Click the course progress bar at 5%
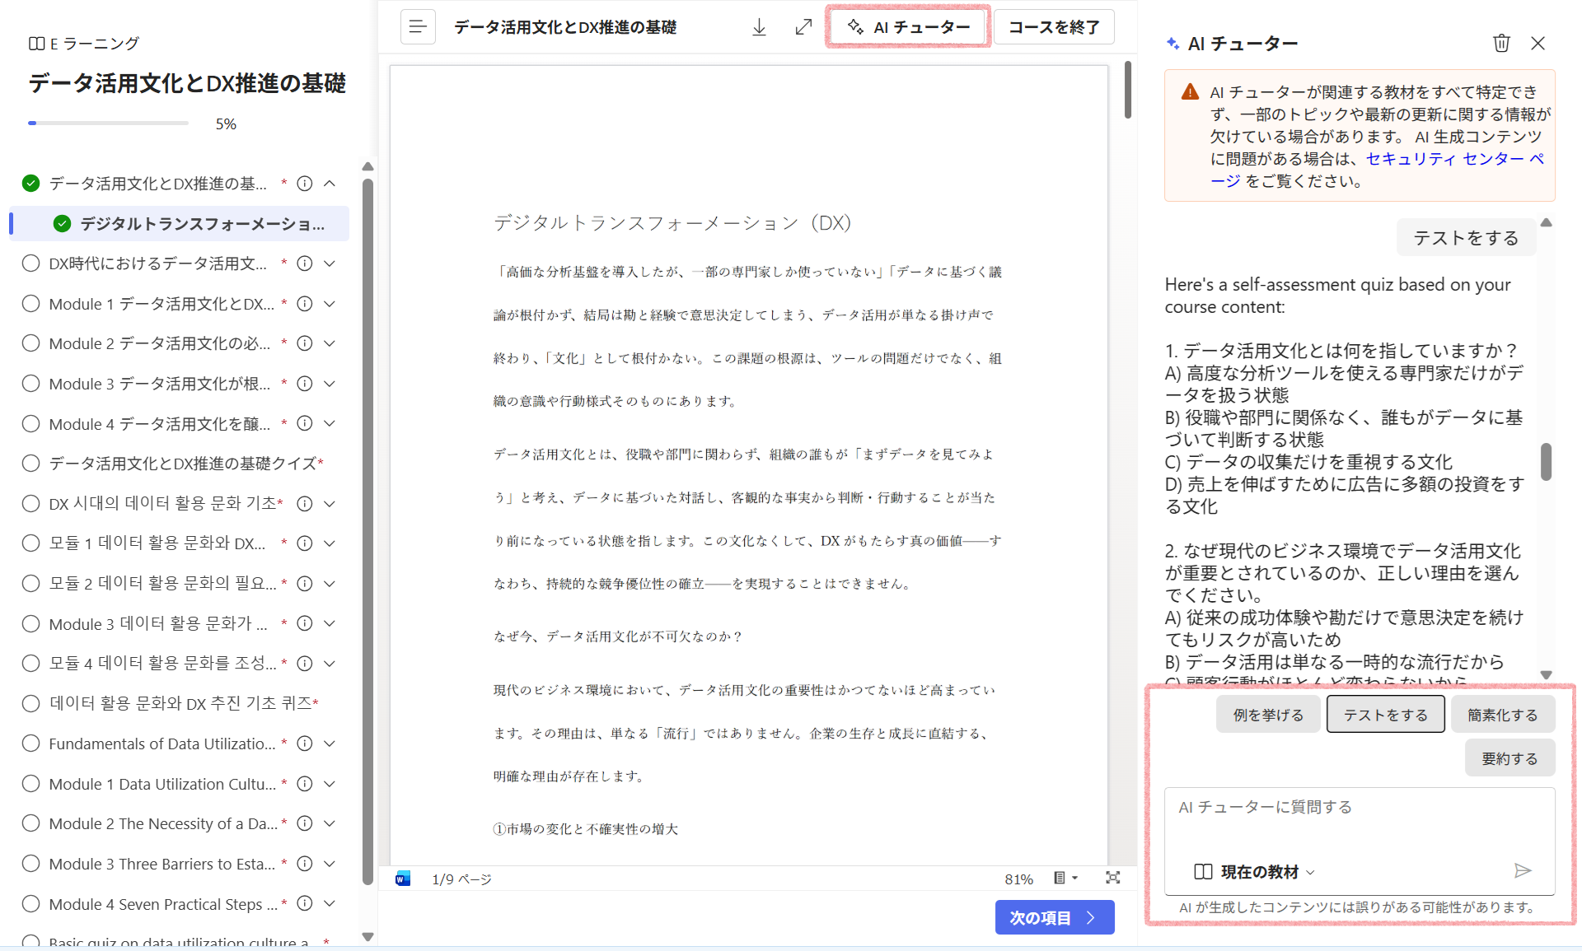 [x=108, y=124]
